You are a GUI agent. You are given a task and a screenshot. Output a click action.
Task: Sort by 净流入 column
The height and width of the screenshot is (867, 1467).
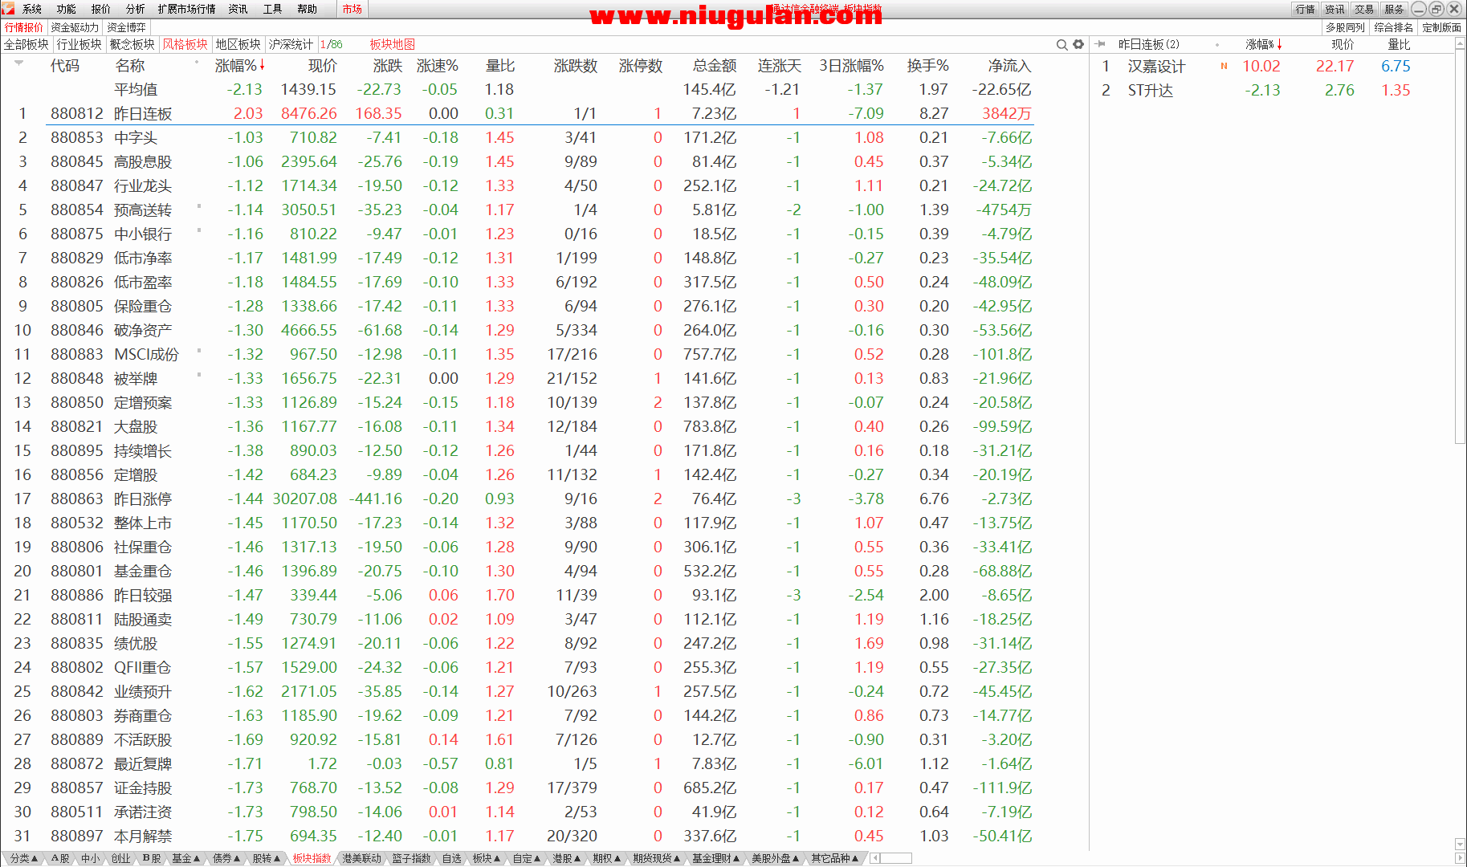click(1009, 66)
